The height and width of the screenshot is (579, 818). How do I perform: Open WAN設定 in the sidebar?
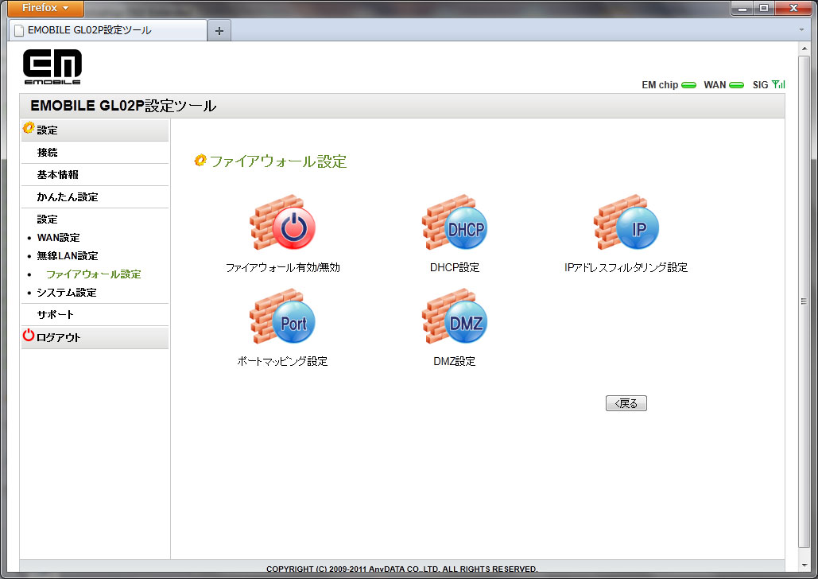click(x=59, y=238)
